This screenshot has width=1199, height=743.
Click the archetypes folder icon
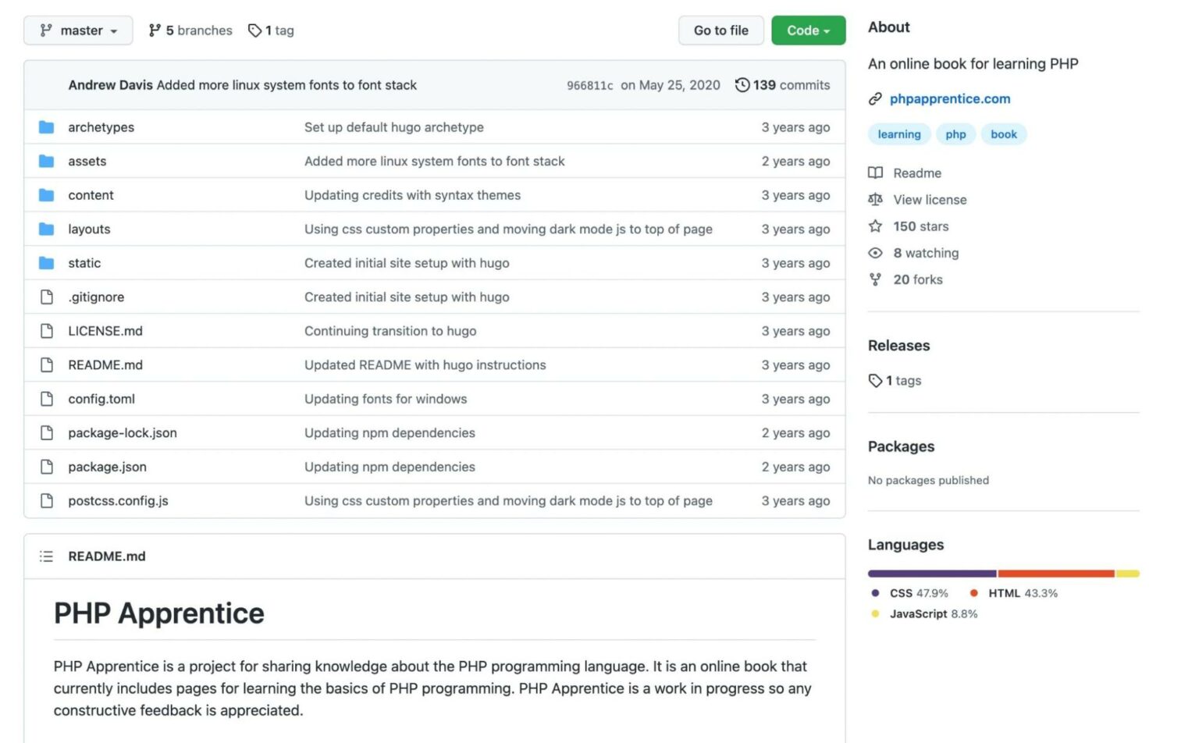click(47, 127)
